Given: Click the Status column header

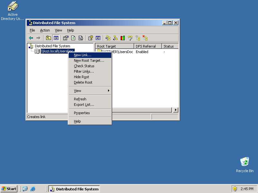Looking at the screenshot, I should pyautogui.click(x=170, y=46).
